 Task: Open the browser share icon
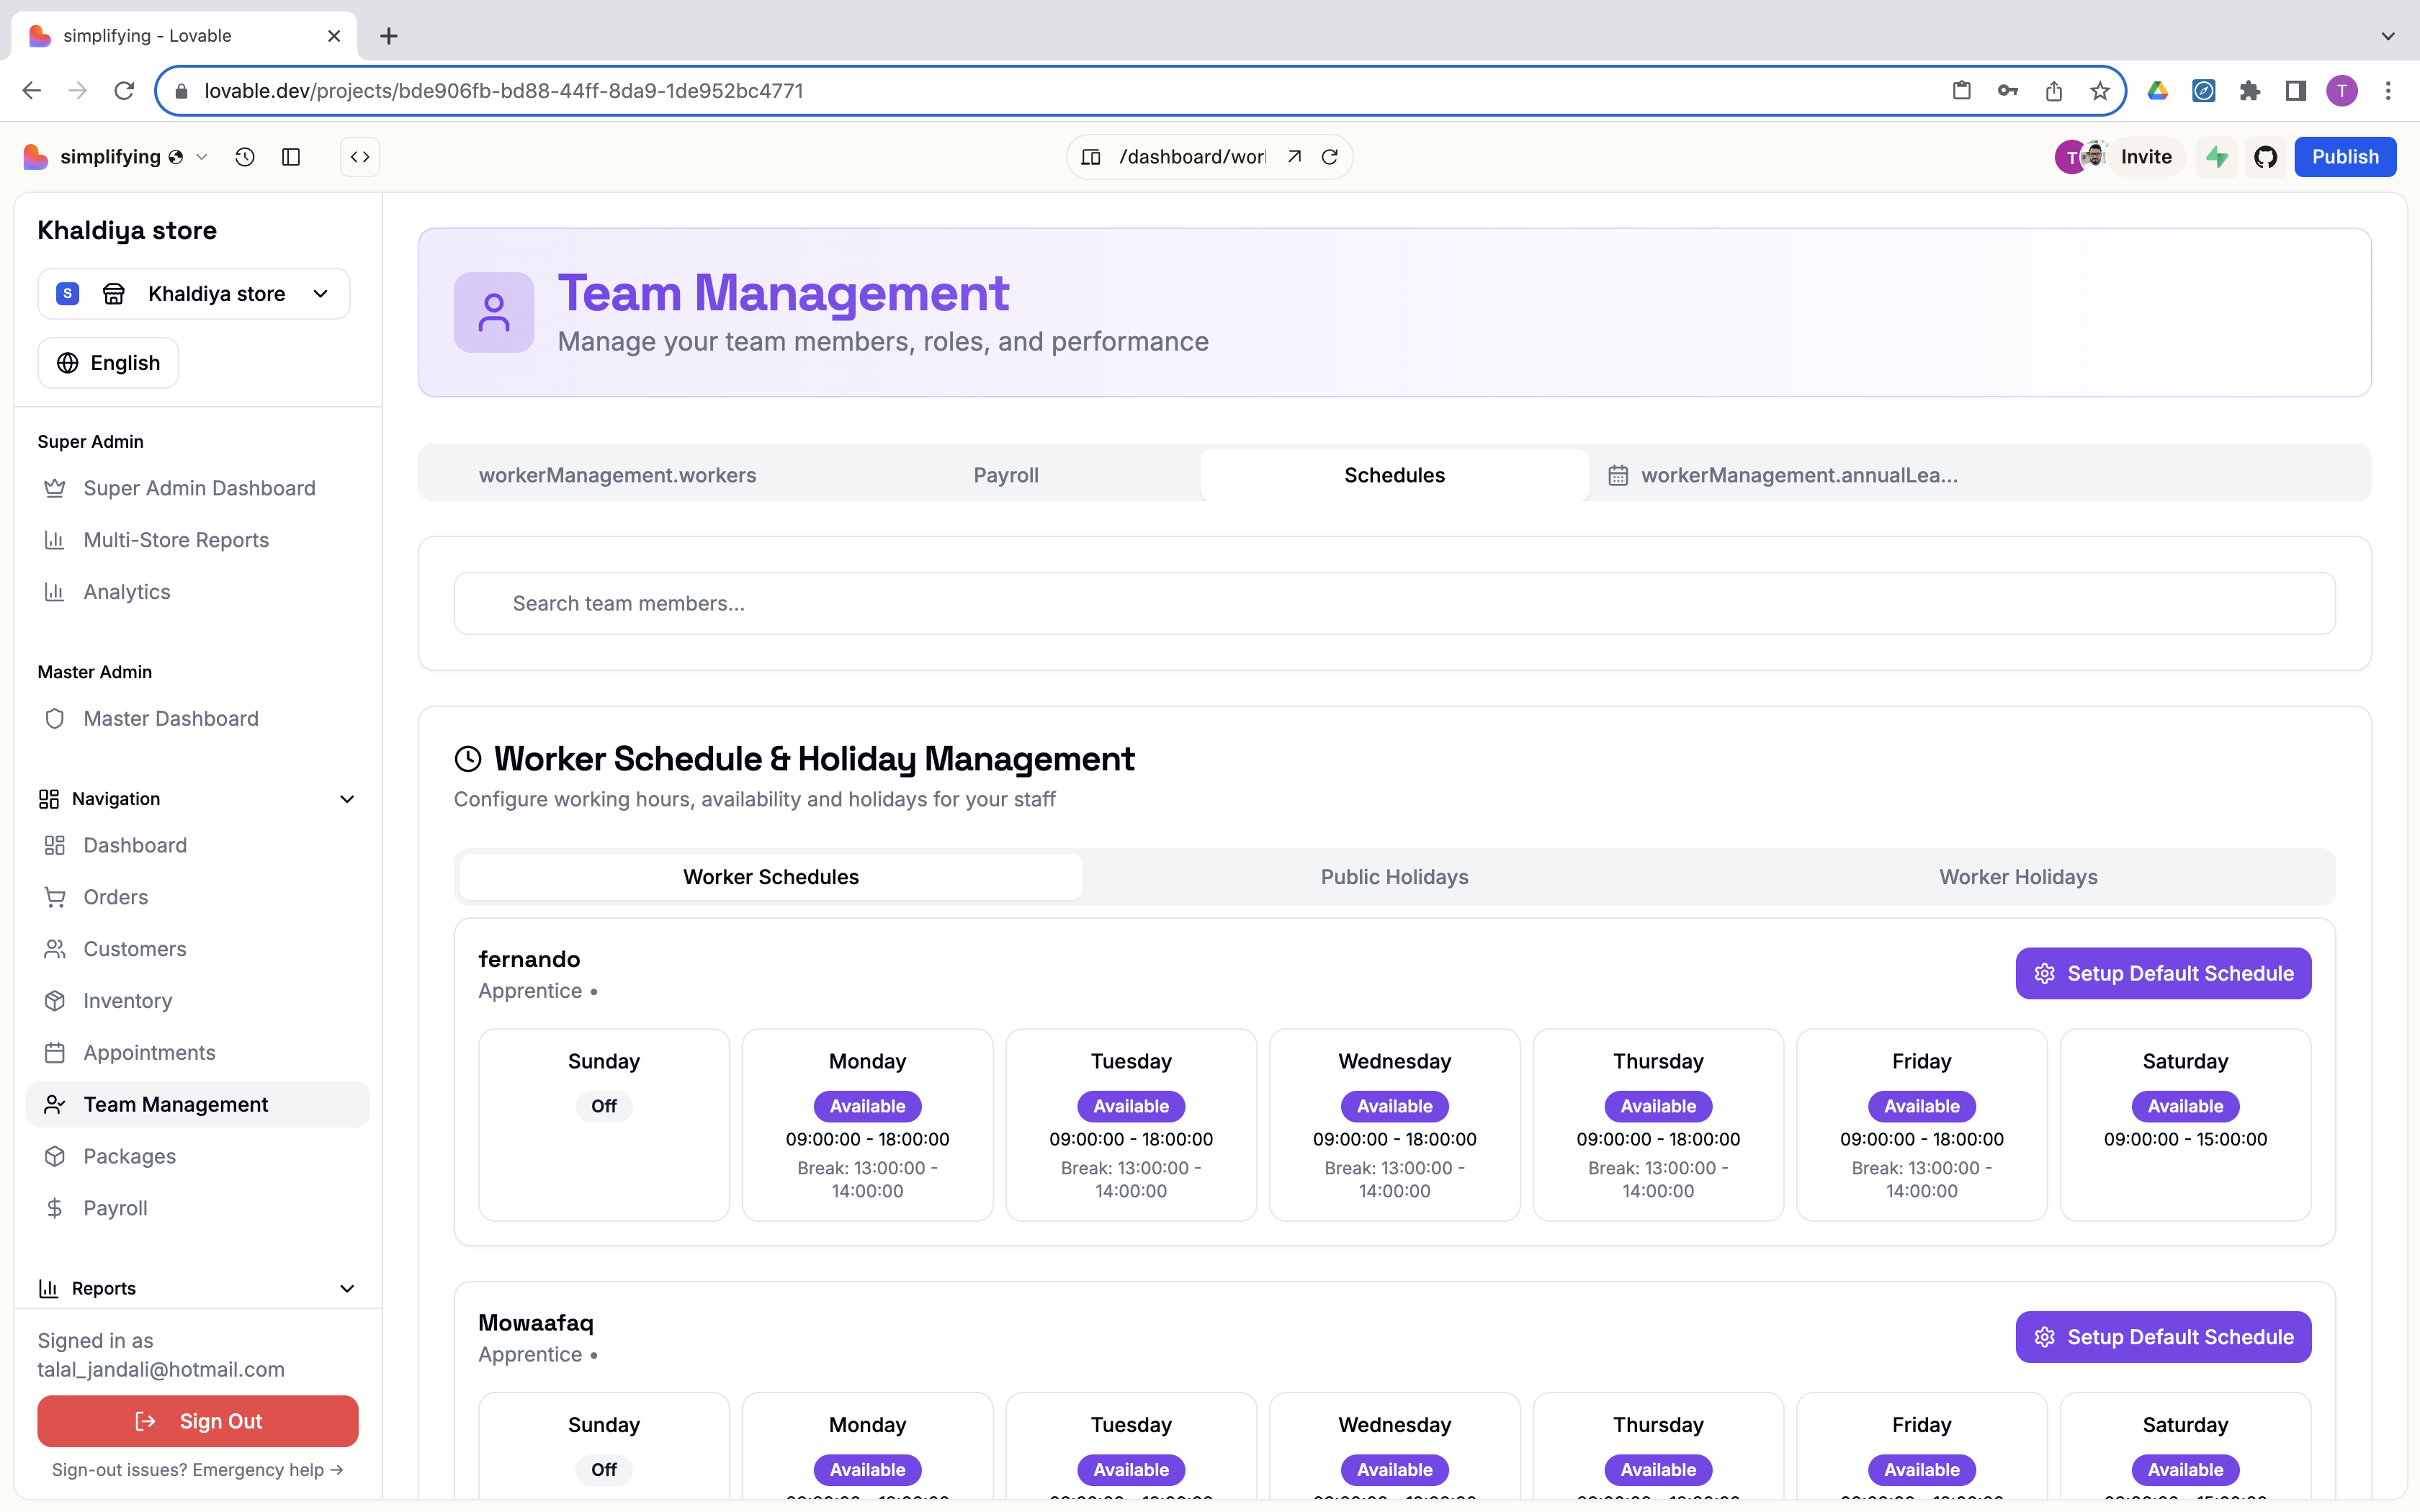(2054, 91)
